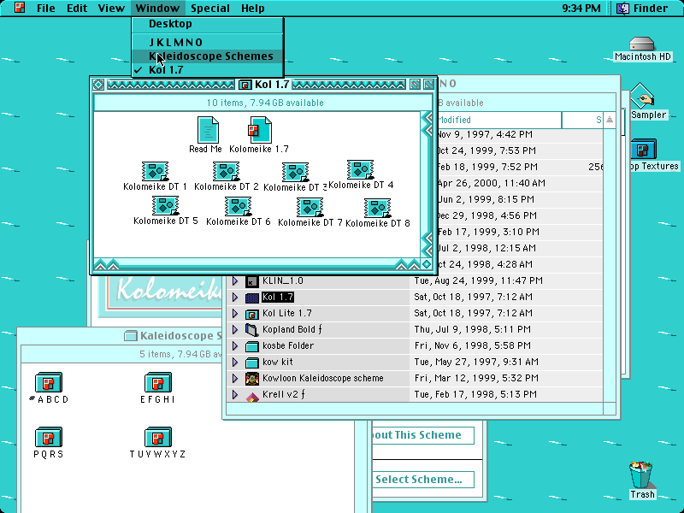This screenshot has width=684, height=513.
Task: Click the Modified column header
Action: (498, 120)
